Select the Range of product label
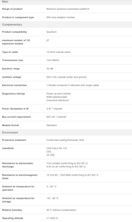The image size is (132, 222). point(12,9)
